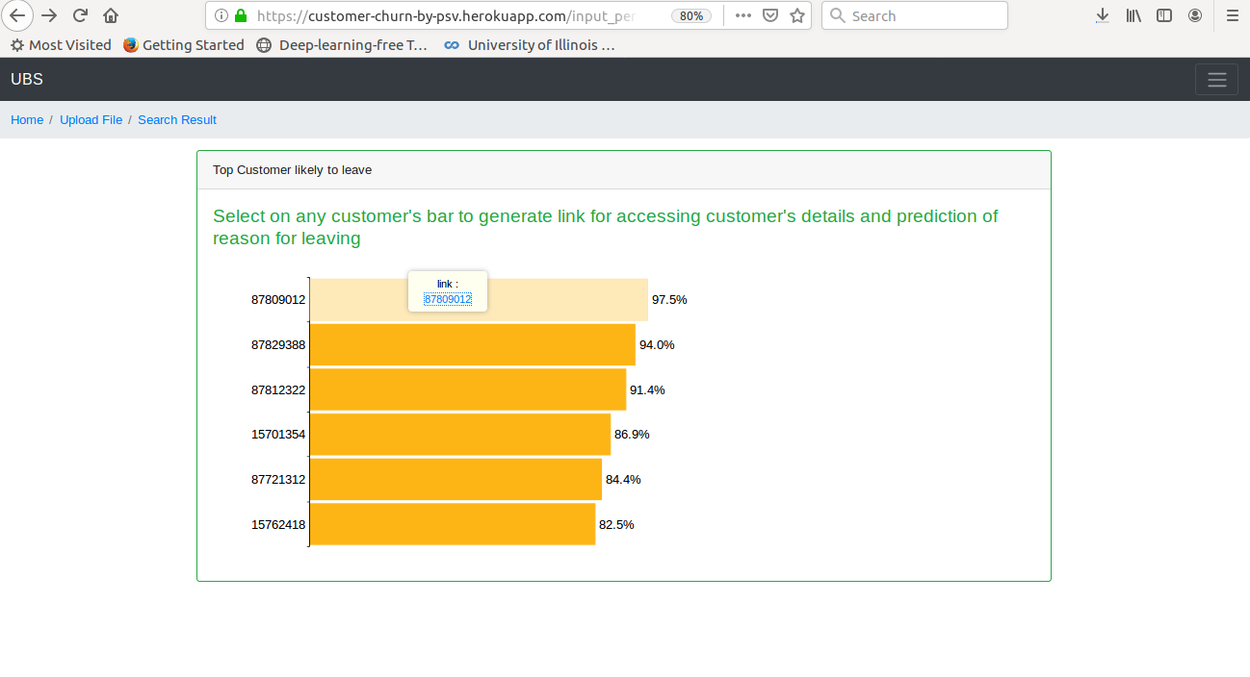The width and height of the screenshot is (1250, 677).
Task: Open the page actions (...) menu
Action: (x=743, y=15)
